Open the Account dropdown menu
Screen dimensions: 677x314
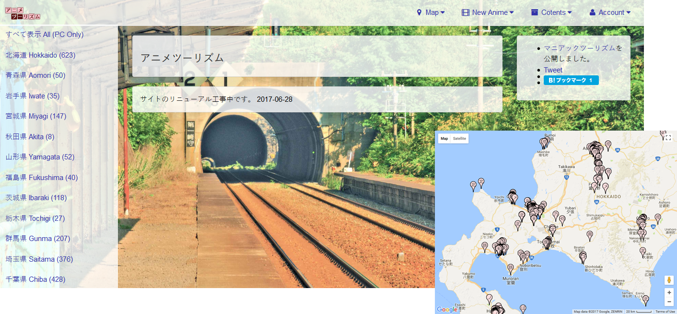[x=611, y=12]
